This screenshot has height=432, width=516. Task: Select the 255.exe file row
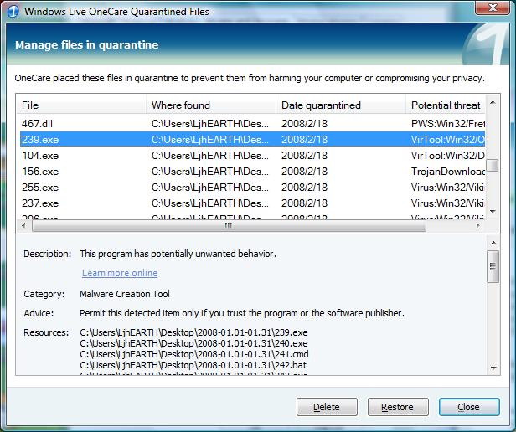[x=252, y=188]
